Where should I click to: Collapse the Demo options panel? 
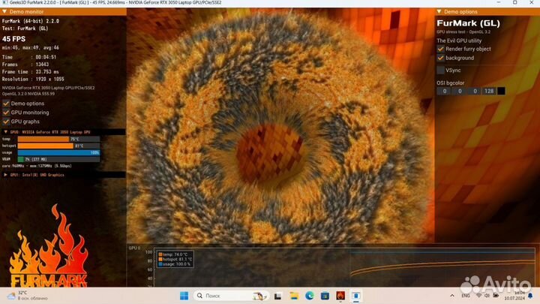coord(440,13)
